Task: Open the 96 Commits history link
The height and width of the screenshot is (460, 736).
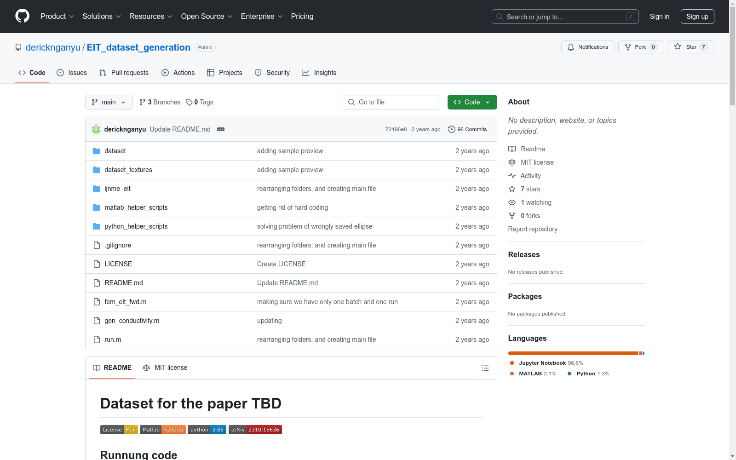Action: pyautogui.click(x=467, y=129)
